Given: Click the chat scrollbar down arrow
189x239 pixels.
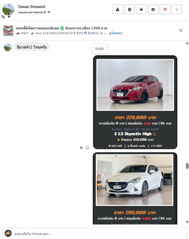Looking at the screenshot, I should (187, 222).
